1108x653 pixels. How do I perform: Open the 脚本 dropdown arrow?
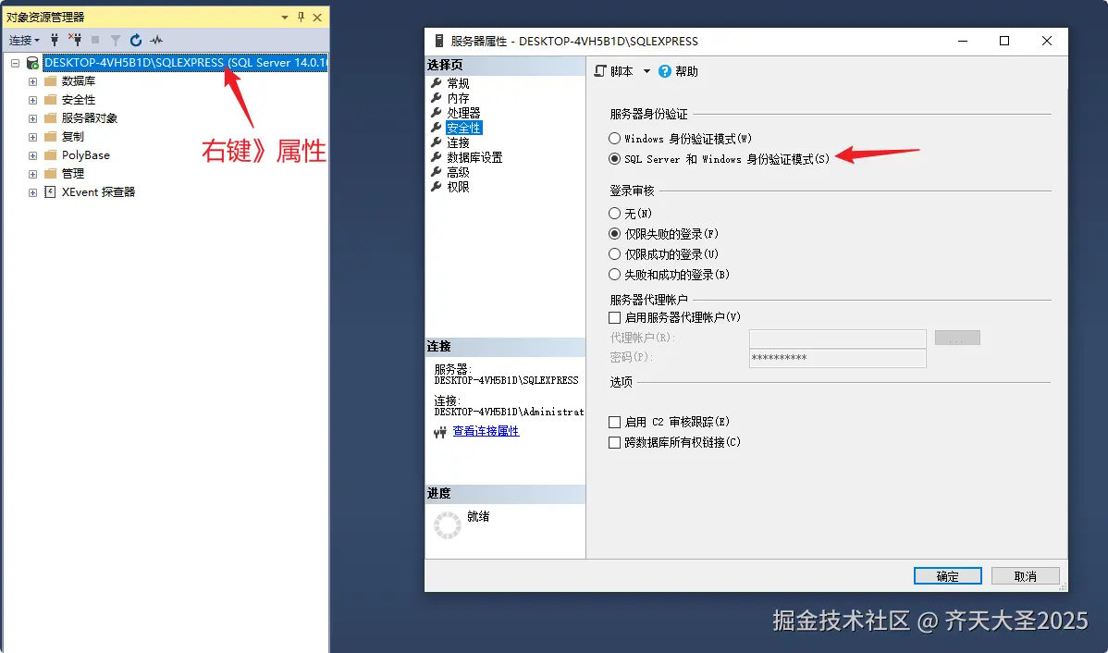646,71
